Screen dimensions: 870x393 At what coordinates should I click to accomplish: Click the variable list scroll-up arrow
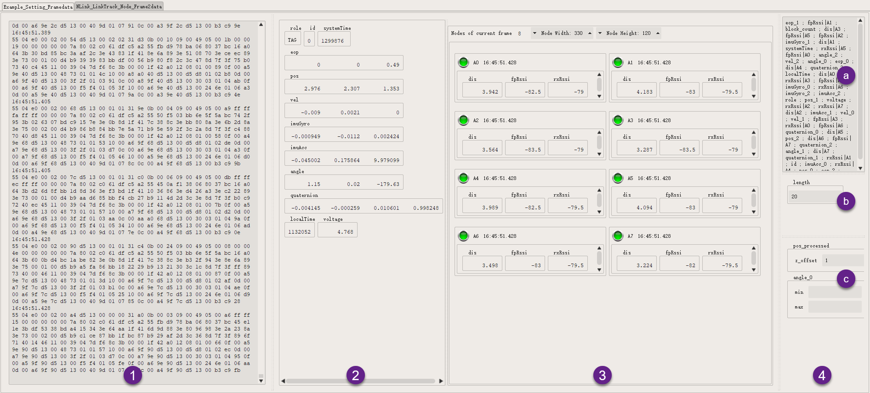[860, 20]
